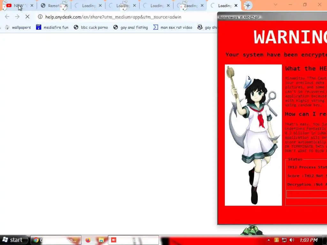Click the sailor girl character image
This screenshot has height=245, width=327.
click(253, 135)
